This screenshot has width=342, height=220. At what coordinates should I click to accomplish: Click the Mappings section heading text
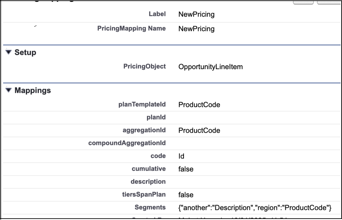pos(33,91)
